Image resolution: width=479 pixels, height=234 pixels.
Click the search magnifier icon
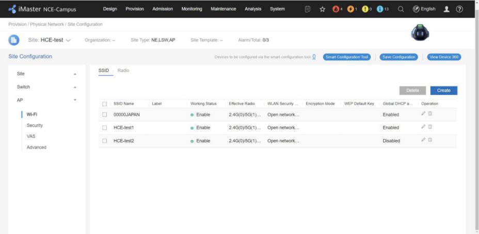click(x=401, y=9)
